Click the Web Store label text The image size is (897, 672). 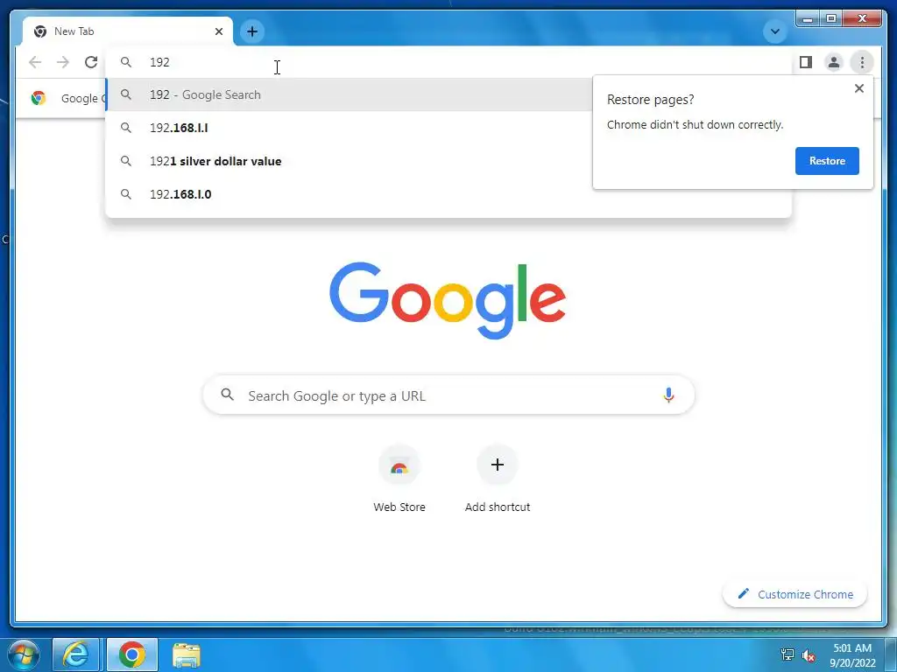399,507
